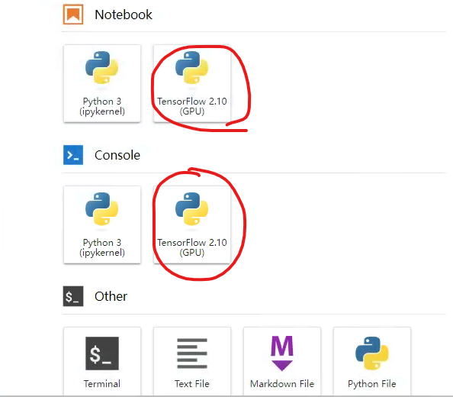Screen dimensions: 453x397
Task: Click the Other section heading
Action: [x=111, y=296]
